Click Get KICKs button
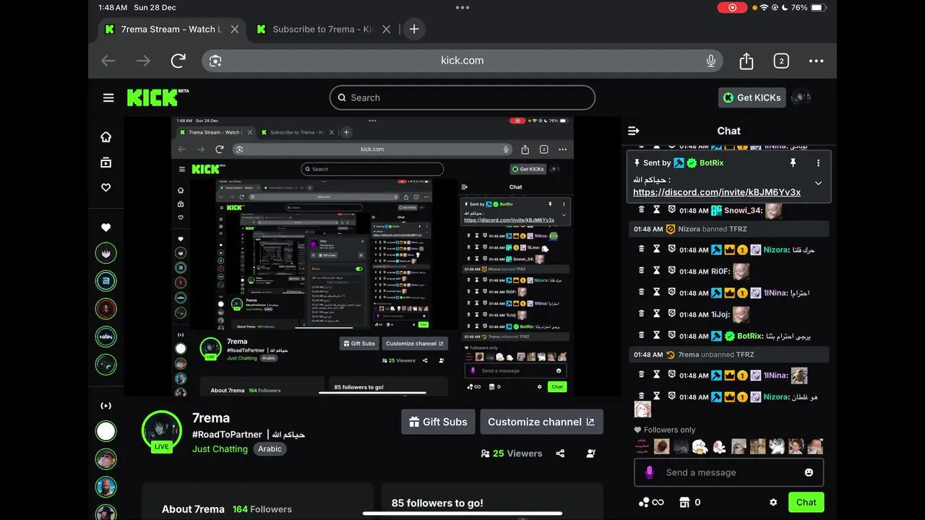 [x=752, y=97]
